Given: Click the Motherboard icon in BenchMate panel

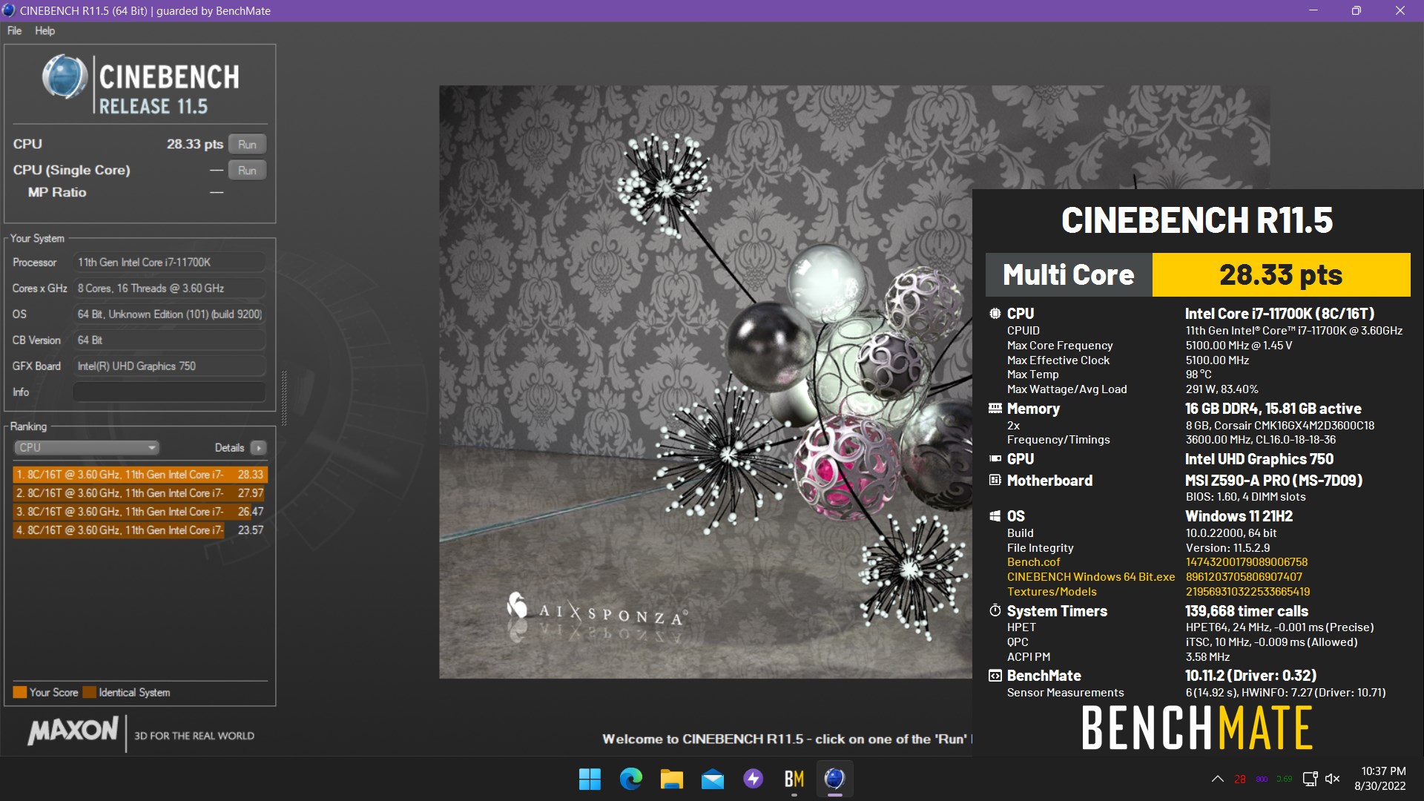Looking at the screenshot, I should (995, 480).
